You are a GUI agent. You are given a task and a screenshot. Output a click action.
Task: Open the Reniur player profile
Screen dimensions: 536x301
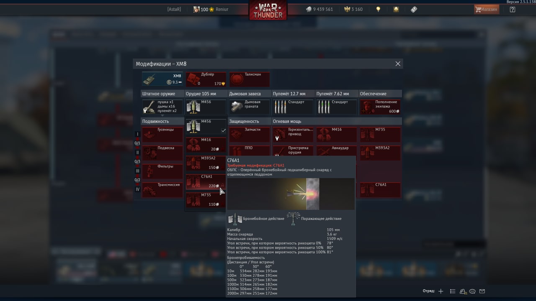point(211,9)
